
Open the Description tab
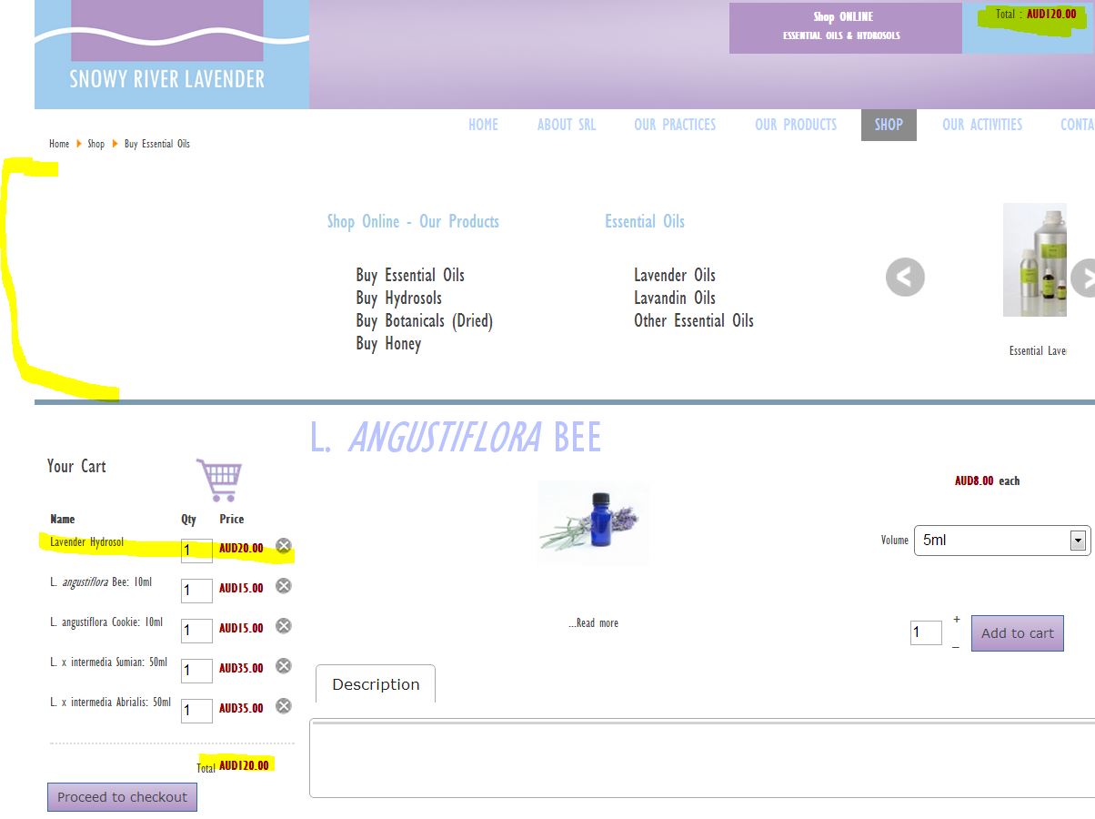376,684
